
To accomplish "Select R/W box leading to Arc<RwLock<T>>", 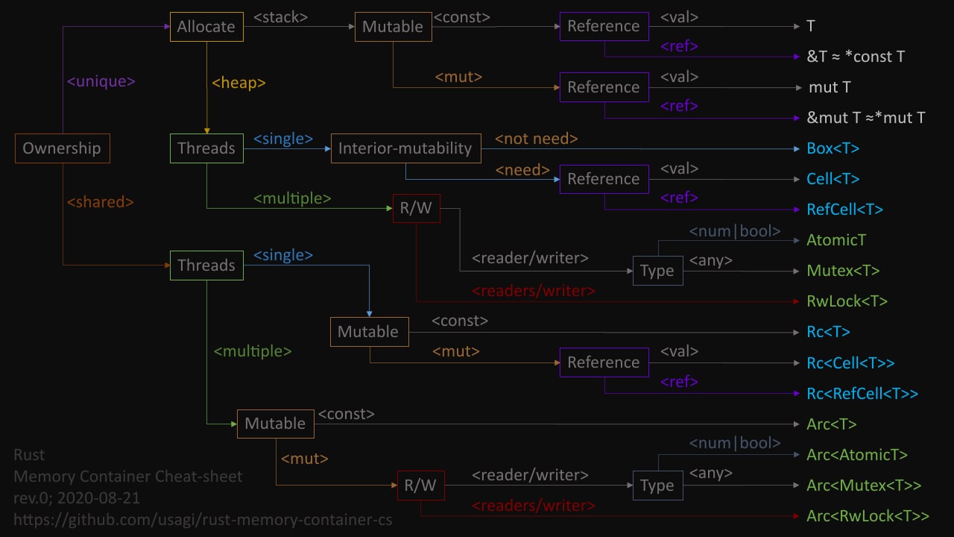I will click(x=420, y=486).
